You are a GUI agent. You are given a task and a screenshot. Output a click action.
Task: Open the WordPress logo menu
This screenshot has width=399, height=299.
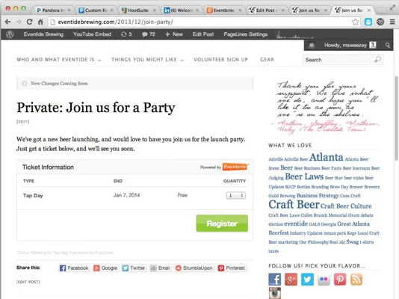tap(10, 34)
